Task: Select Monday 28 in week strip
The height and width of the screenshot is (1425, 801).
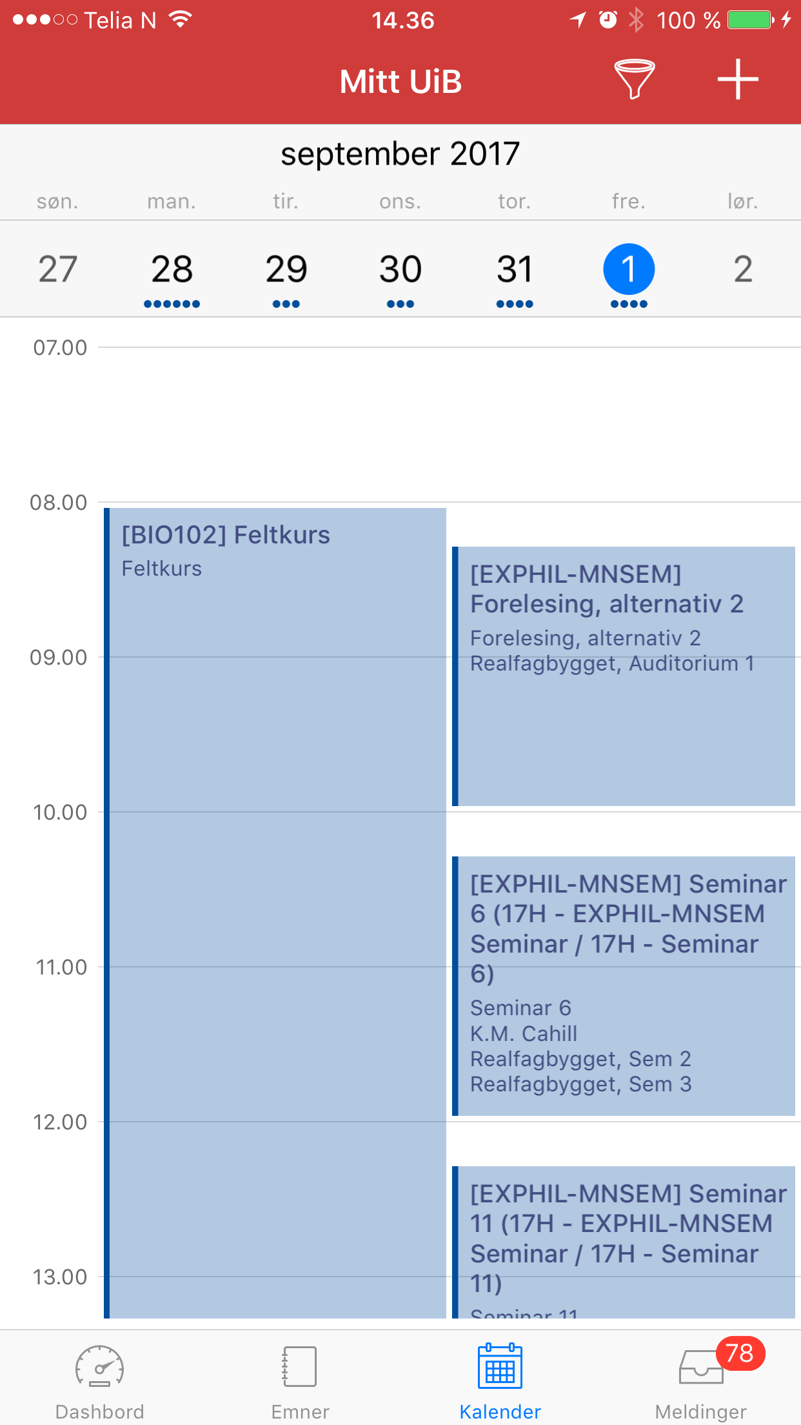Action: click(x=172, y=269)
